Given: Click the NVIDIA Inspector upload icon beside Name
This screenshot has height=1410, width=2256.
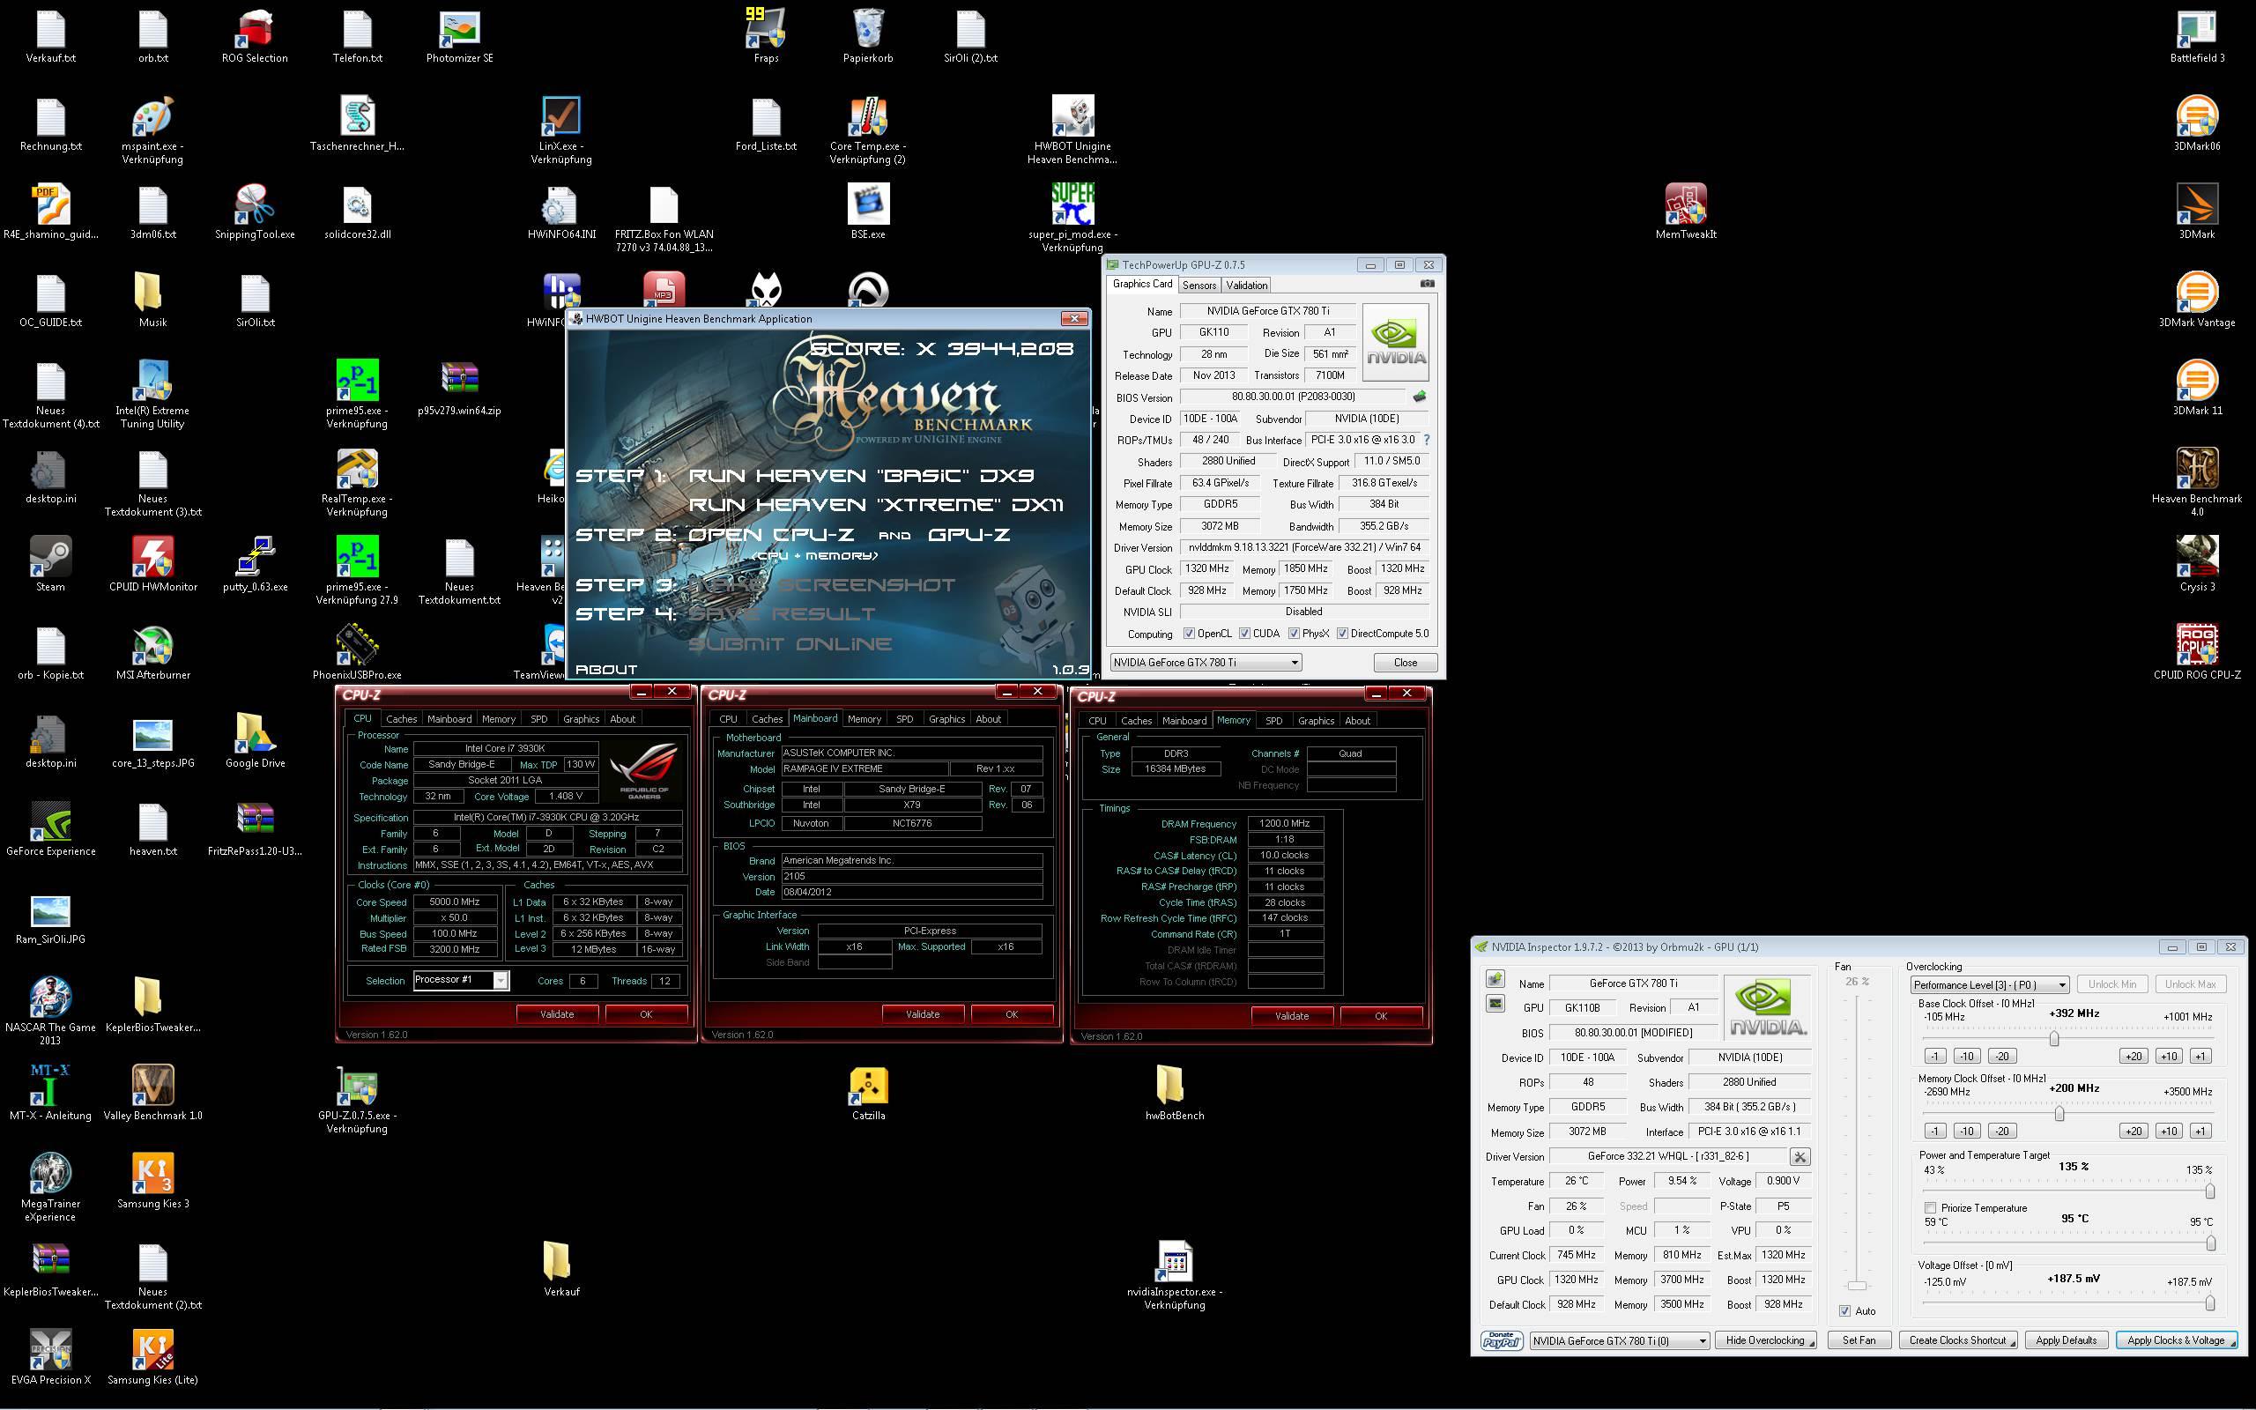Looking at the screenshot, I should pyautogui.click(x=1495, y=979).
